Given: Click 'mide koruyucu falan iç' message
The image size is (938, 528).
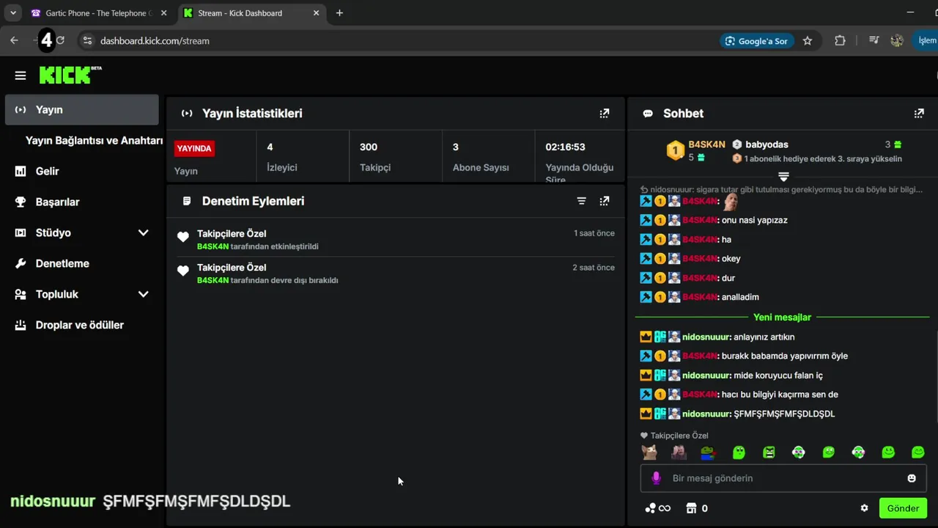Looking at the screenshot, I should [778, 375].
